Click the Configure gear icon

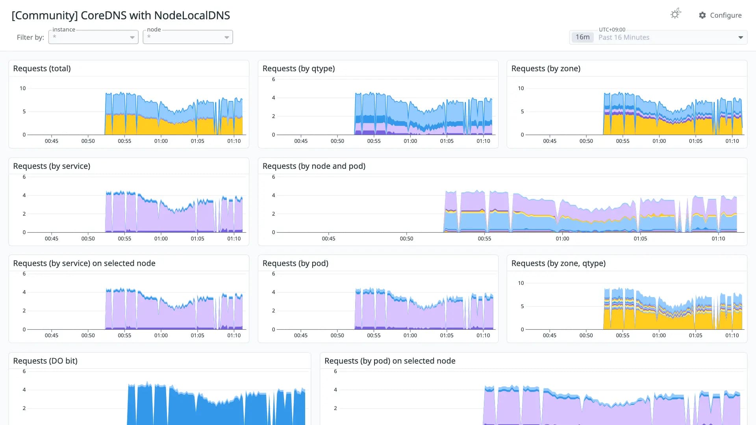(x=702, y=15)
